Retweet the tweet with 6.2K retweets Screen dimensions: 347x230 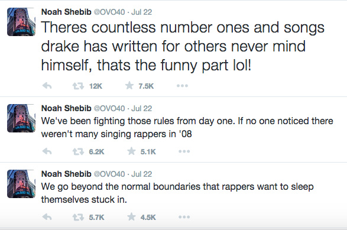click(x=79, y=151)
